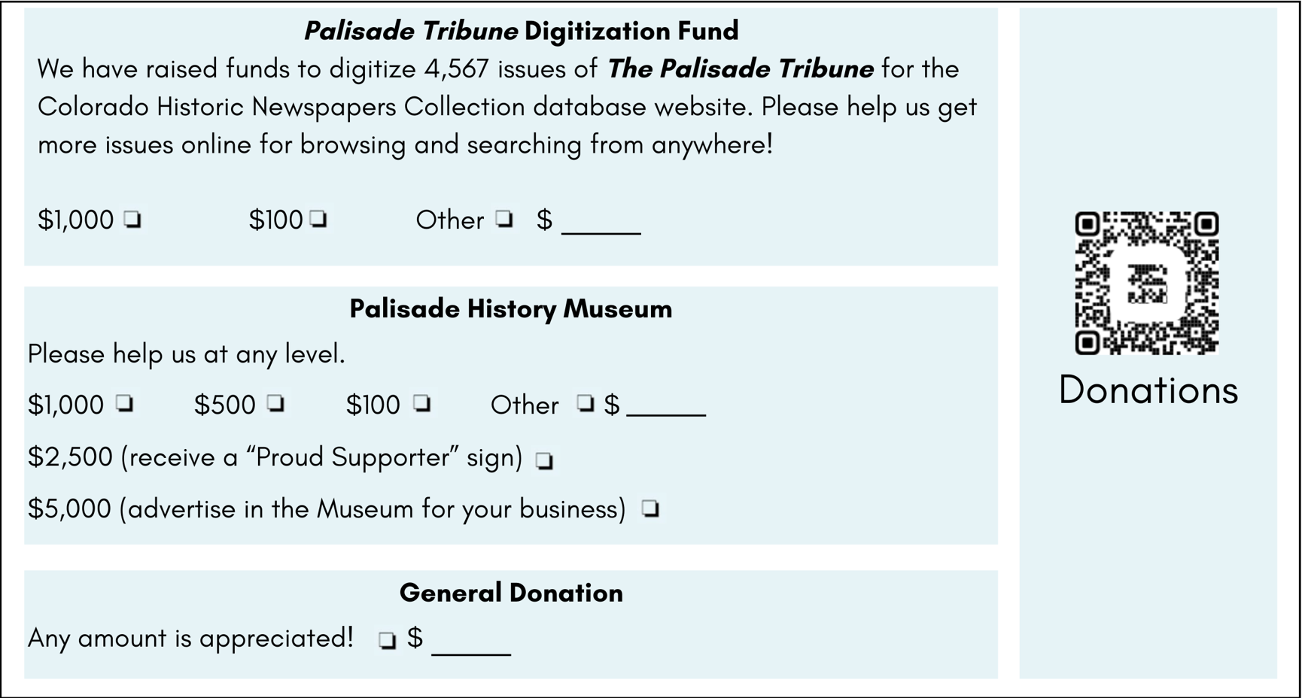Click the General Donation heading
Viewport: 1302px width, 698px height.
pyautogui.click(x=511, y=593)
